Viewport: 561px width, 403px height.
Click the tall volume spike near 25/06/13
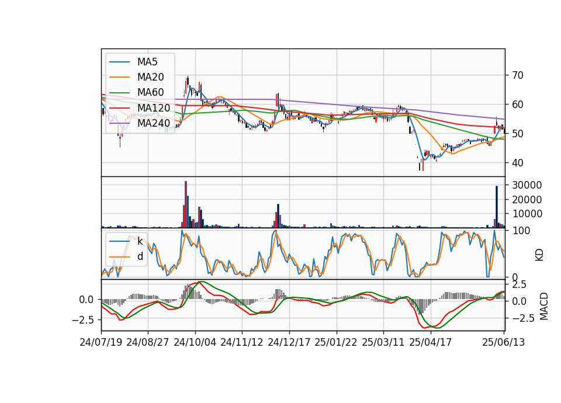[497, 207]
